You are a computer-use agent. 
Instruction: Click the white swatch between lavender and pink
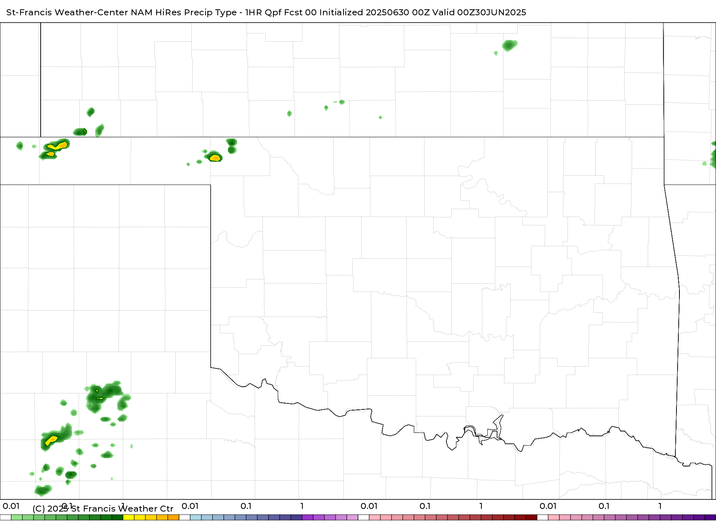pyautogui.click(x=364, y=518)
